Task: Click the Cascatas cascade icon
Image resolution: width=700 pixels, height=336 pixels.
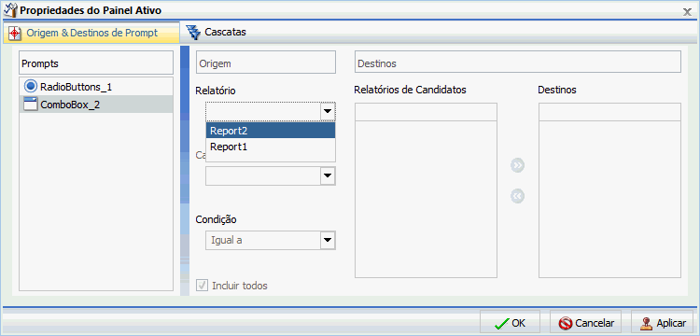Action: pos(193,32)
